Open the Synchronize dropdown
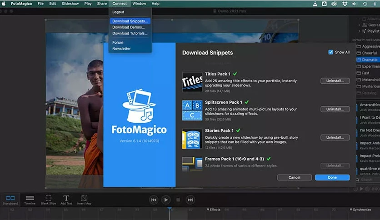The height and width of the screenshot is (220, 380). click(360, 210)
